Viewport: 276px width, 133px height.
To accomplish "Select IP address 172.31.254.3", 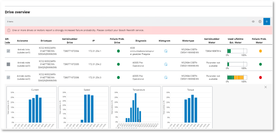I will (x=95, y=77).
